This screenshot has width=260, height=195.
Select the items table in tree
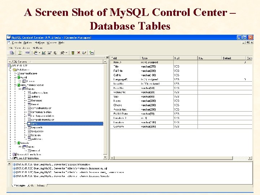coord(65,123)
